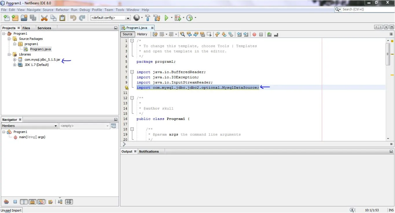Open the Refactor menu
The width and height of the screenshot is (395, 213).
click(62, 10)
